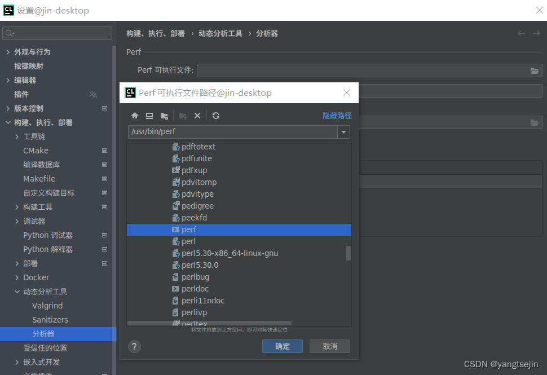Expand Docker node
The image size is (547, 375).
click(x=17, y=277)
